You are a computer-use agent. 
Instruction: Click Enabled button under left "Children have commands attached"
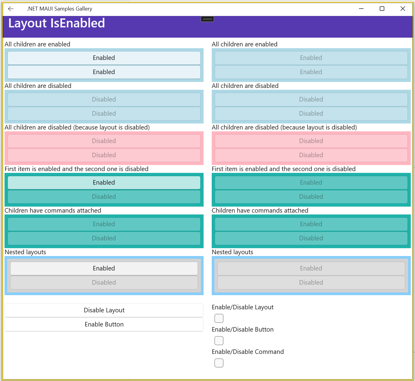point(104,224)
